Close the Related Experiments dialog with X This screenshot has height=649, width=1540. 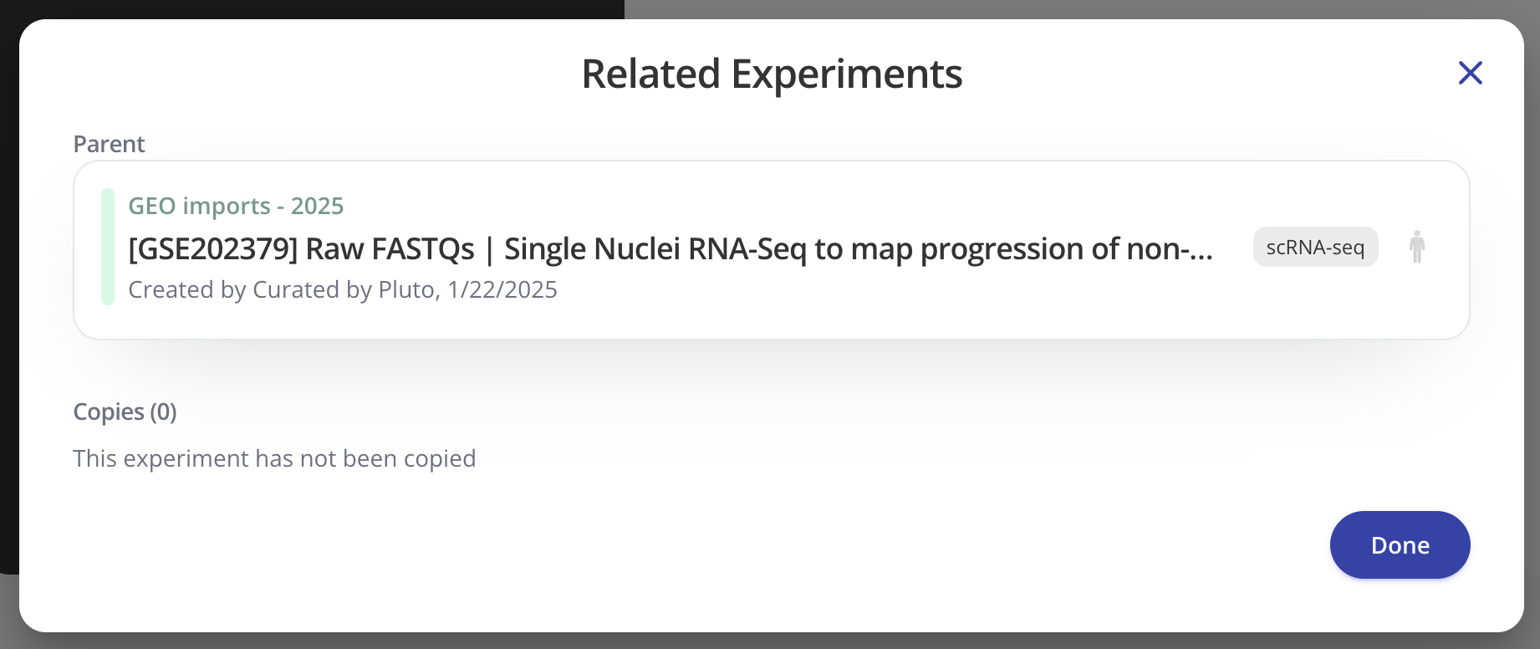pyautogui.click(x=1470, y=73)
